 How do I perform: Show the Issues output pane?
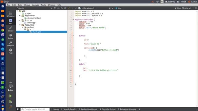coord(55,109)
